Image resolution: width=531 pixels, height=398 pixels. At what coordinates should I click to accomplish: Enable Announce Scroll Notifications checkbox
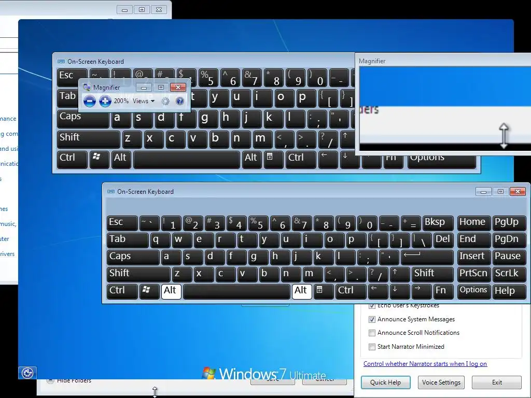[372, 333]
